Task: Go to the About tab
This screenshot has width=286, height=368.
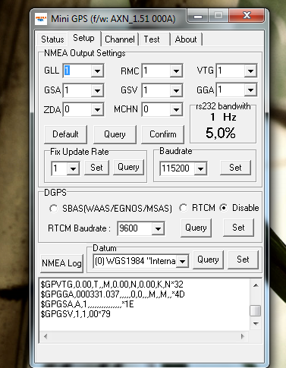Action: pos(186,39)
